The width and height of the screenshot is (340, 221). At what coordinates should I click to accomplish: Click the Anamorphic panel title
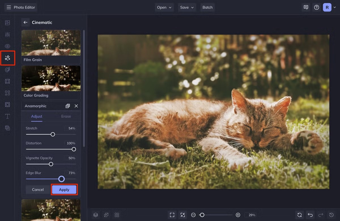click(35, 106)
